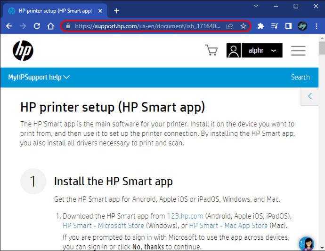Toggle the browser side panel
Image resolution: width=325 pixels, height=251 pixels.
[x=288, y=26]
